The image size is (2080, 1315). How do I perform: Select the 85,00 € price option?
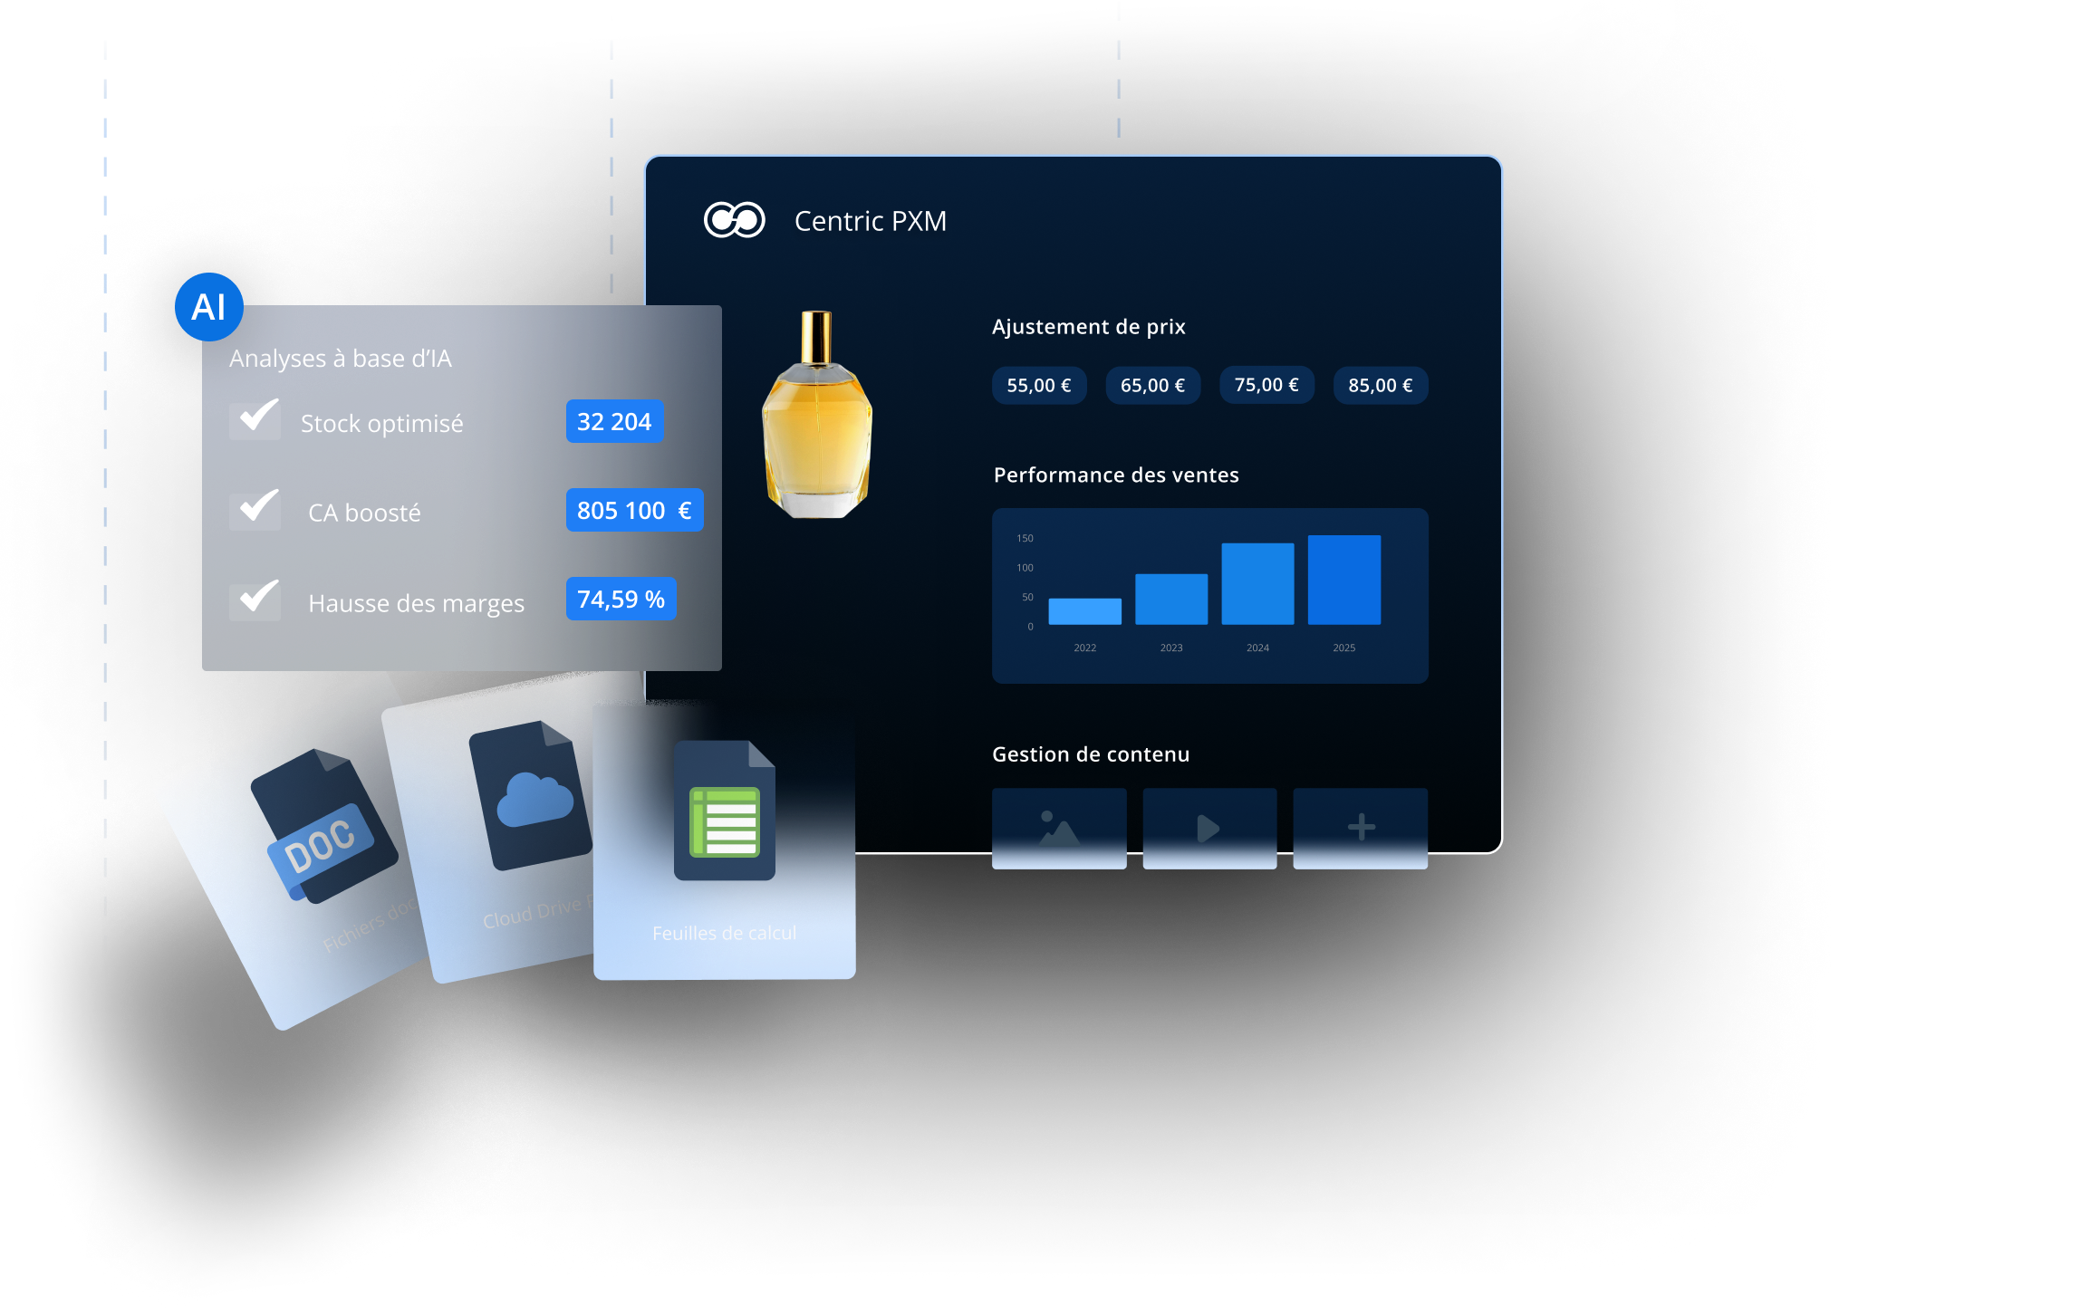[x=1380, y=386]
